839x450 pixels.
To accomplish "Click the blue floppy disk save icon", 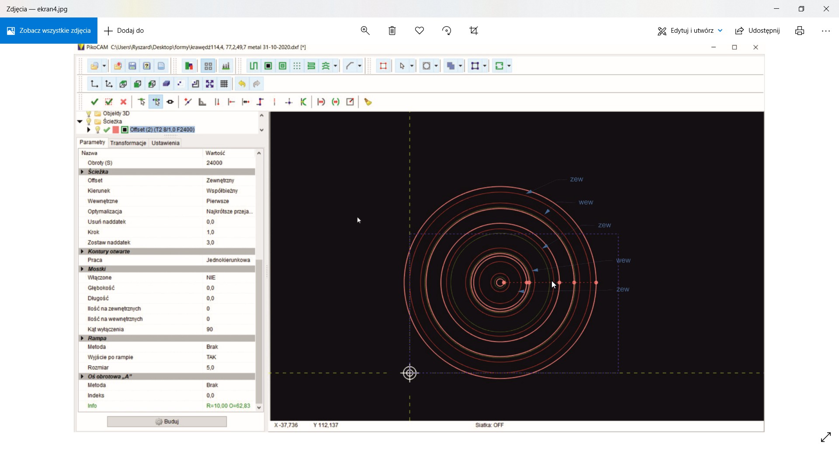I will pos(132,66).
